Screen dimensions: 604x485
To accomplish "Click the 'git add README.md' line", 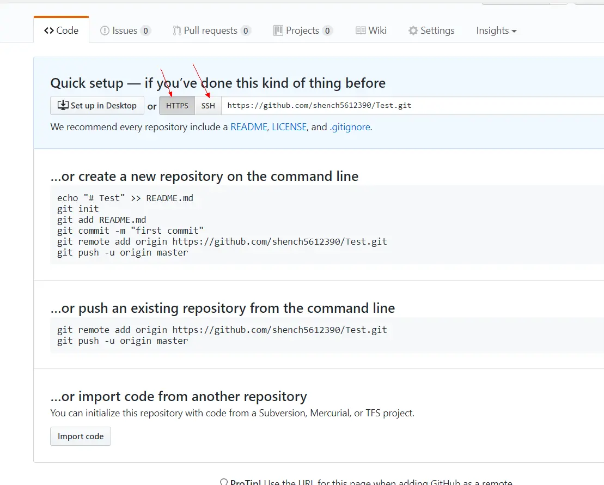I will pyautogui.click(x=102, y=220).
